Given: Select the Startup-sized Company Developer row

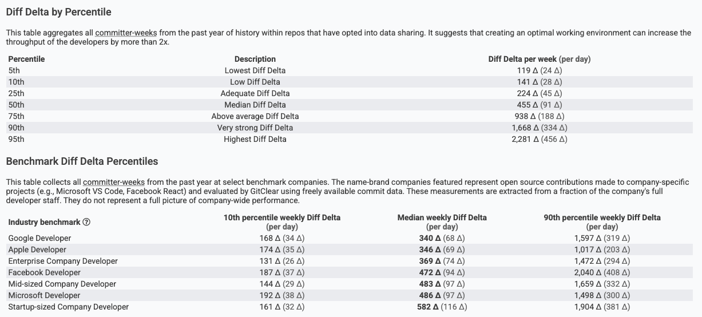Looking at the screenshot, I should 68,307.
